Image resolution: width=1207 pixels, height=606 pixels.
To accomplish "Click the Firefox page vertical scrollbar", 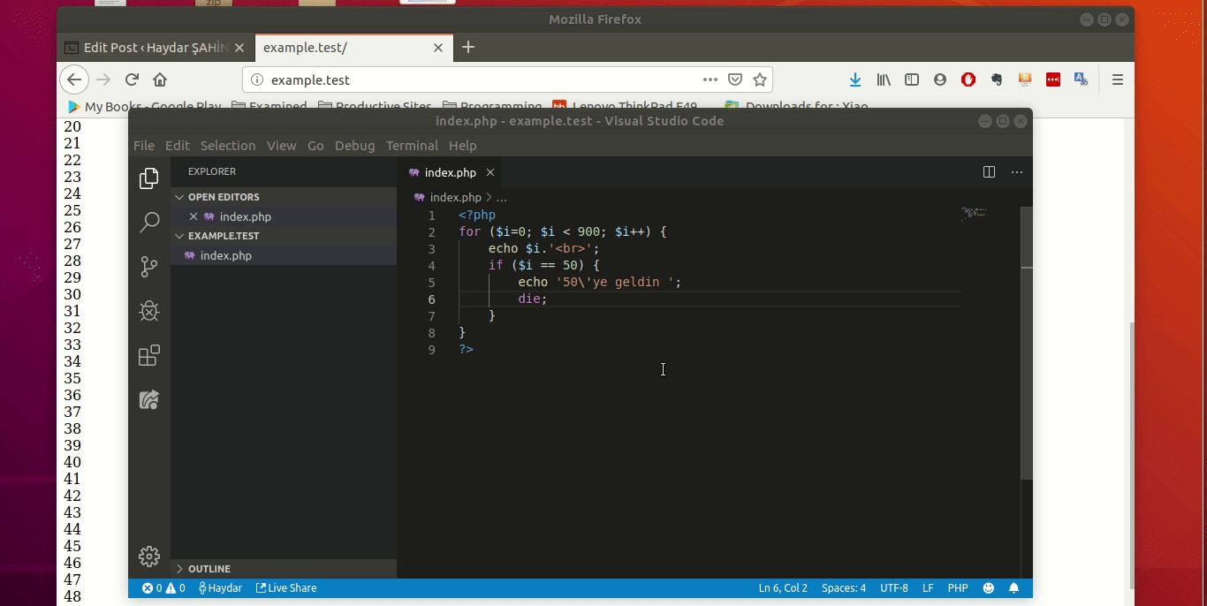I will coord(1131,455).
